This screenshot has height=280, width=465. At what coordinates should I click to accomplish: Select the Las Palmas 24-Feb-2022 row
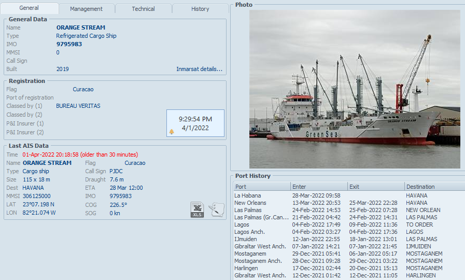(349, 210)
